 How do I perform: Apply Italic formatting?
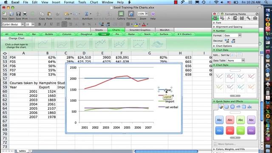tap(45, 24)
